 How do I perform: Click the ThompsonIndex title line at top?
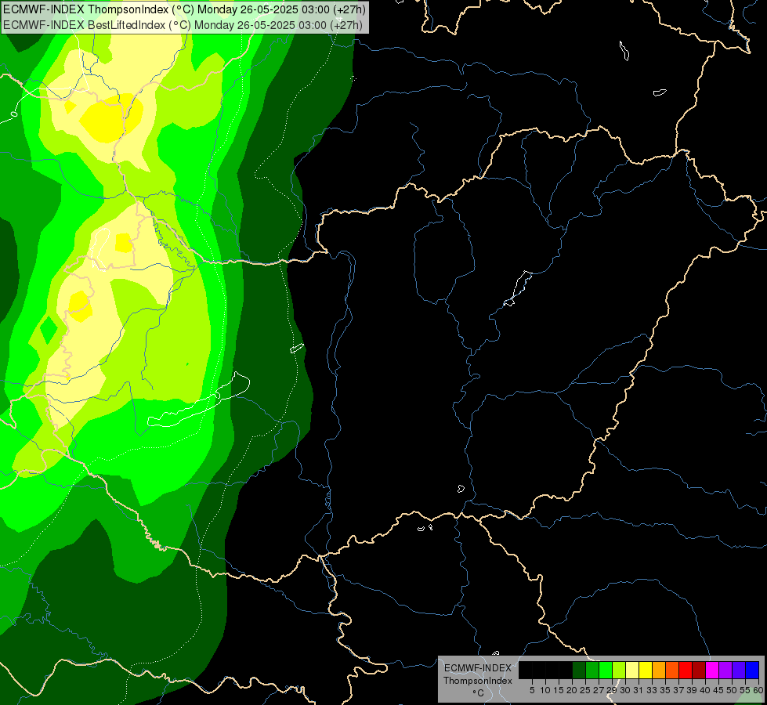click(x=184, y=9)
